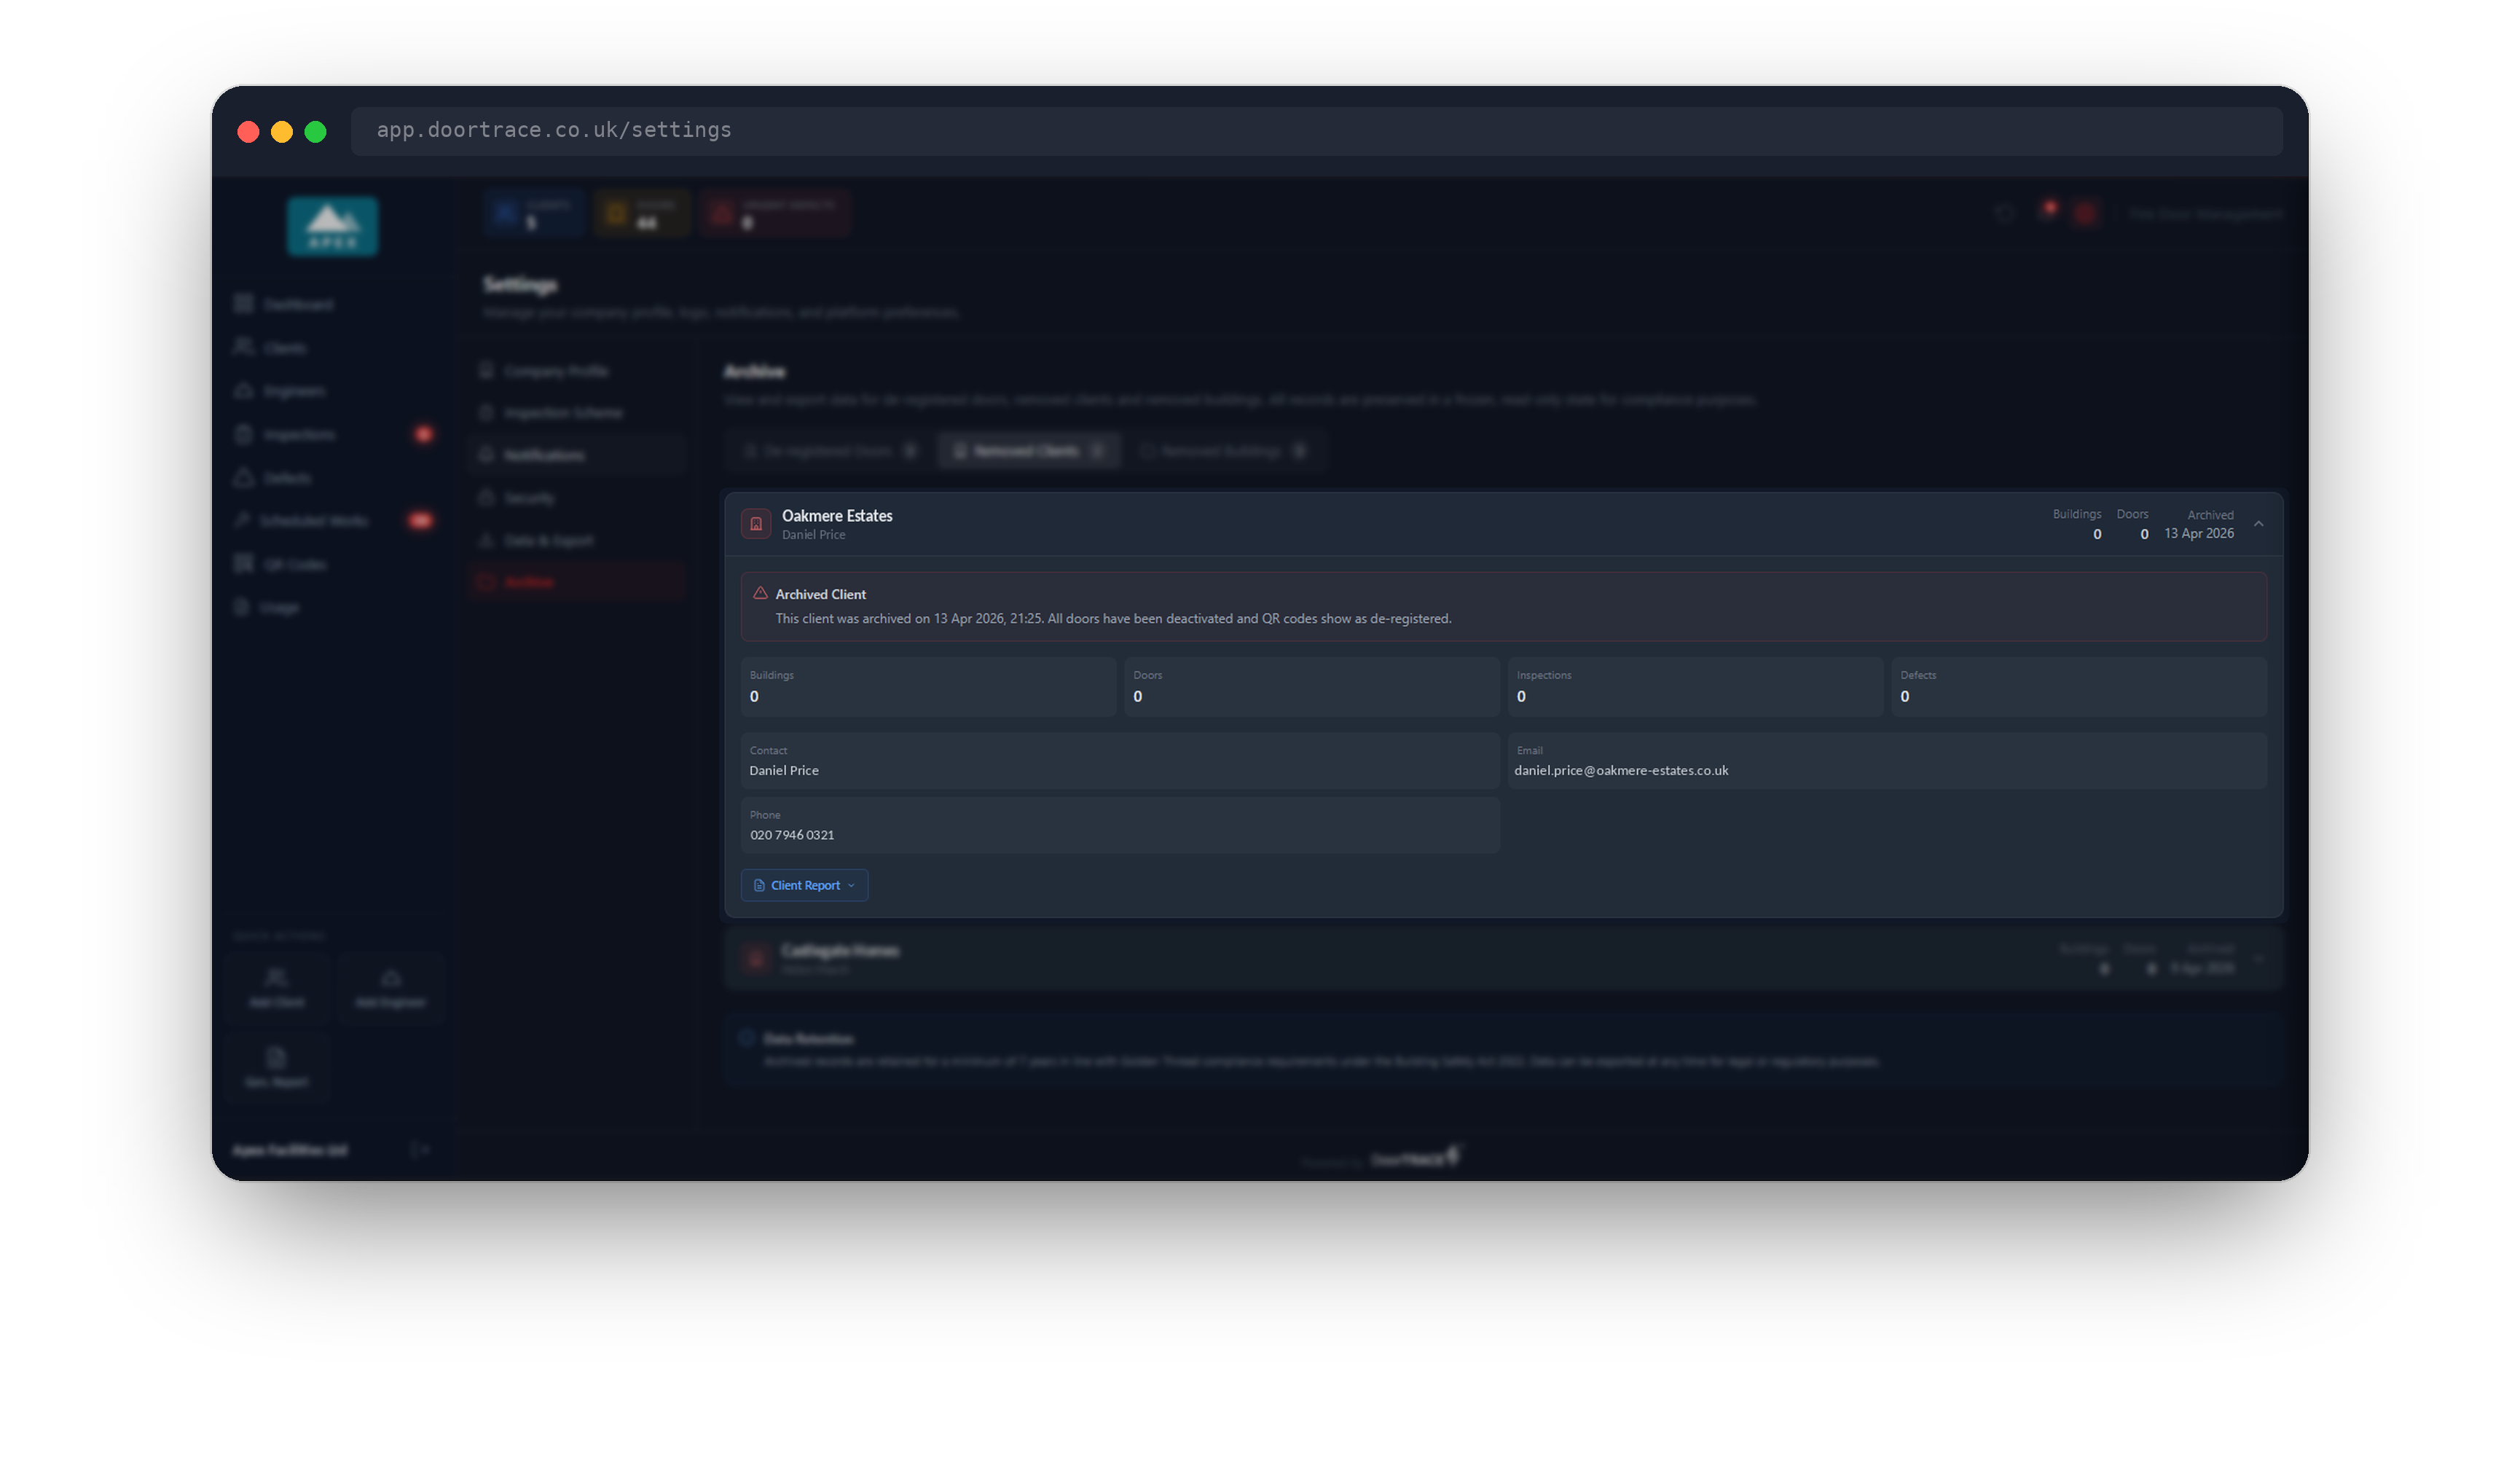Screen dimensions: 2520x1484
Task: Switch to Removed Buildings tab
Action: pyautogui.click(x=1223, y=451)
